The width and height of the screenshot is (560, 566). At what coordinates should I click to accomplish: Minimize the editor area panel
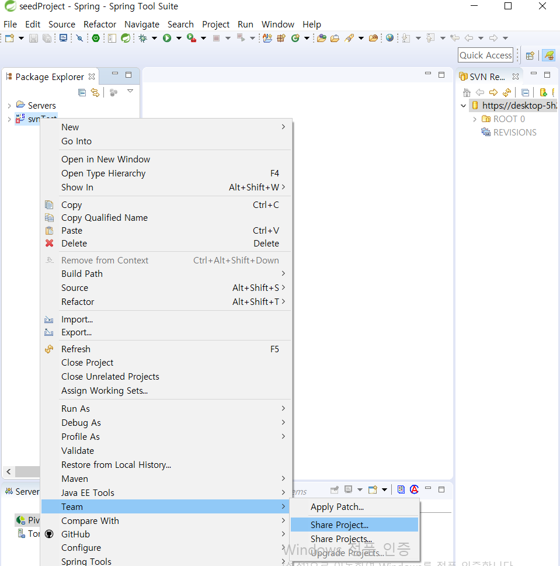pos(428,74)
